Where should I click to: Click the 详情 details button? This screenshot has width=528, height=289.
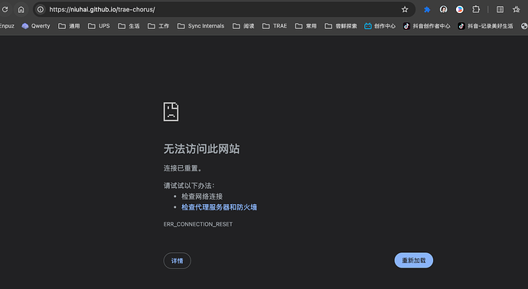[177, 261]
